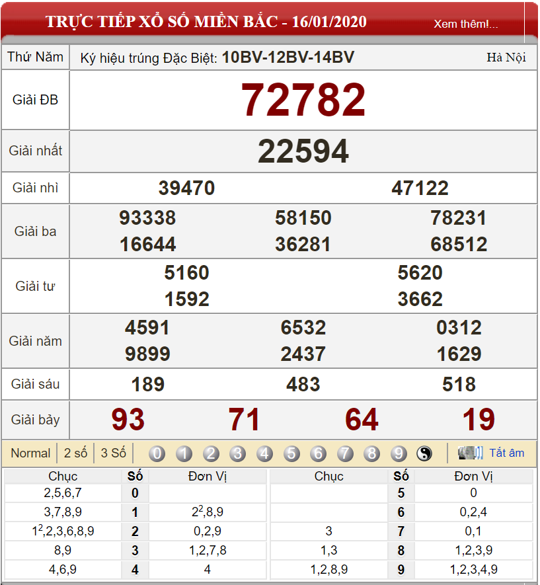Select digit filter ball 9
Screen dimensions: 540x585
pos(399,453)
